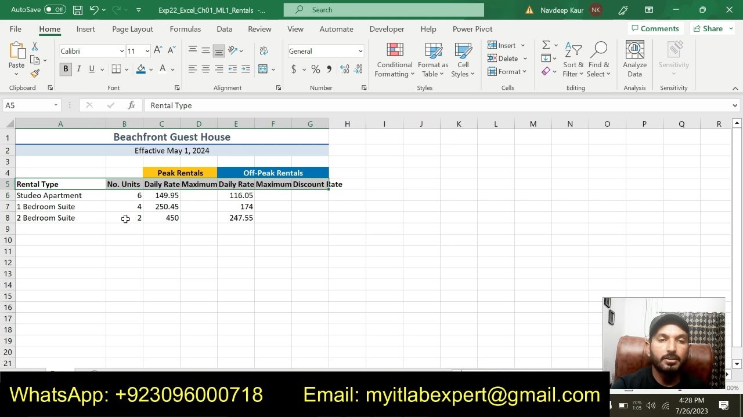Screen dimensions: 743x417
Task: Open Find & Select menu
Action: pos(598,59)
